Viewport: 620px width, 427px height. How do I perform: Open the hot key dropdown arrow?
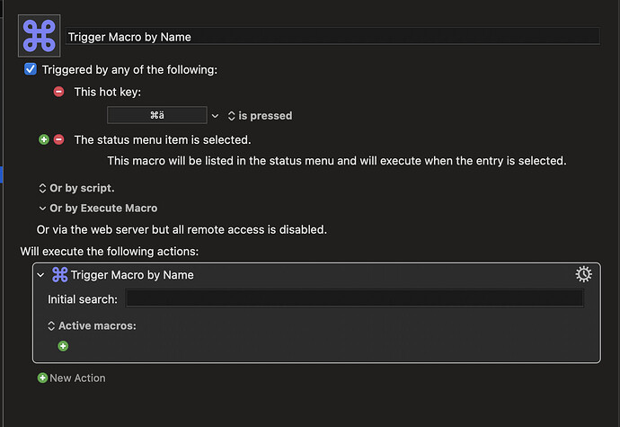pyautogui.click(x=215, y=116)
